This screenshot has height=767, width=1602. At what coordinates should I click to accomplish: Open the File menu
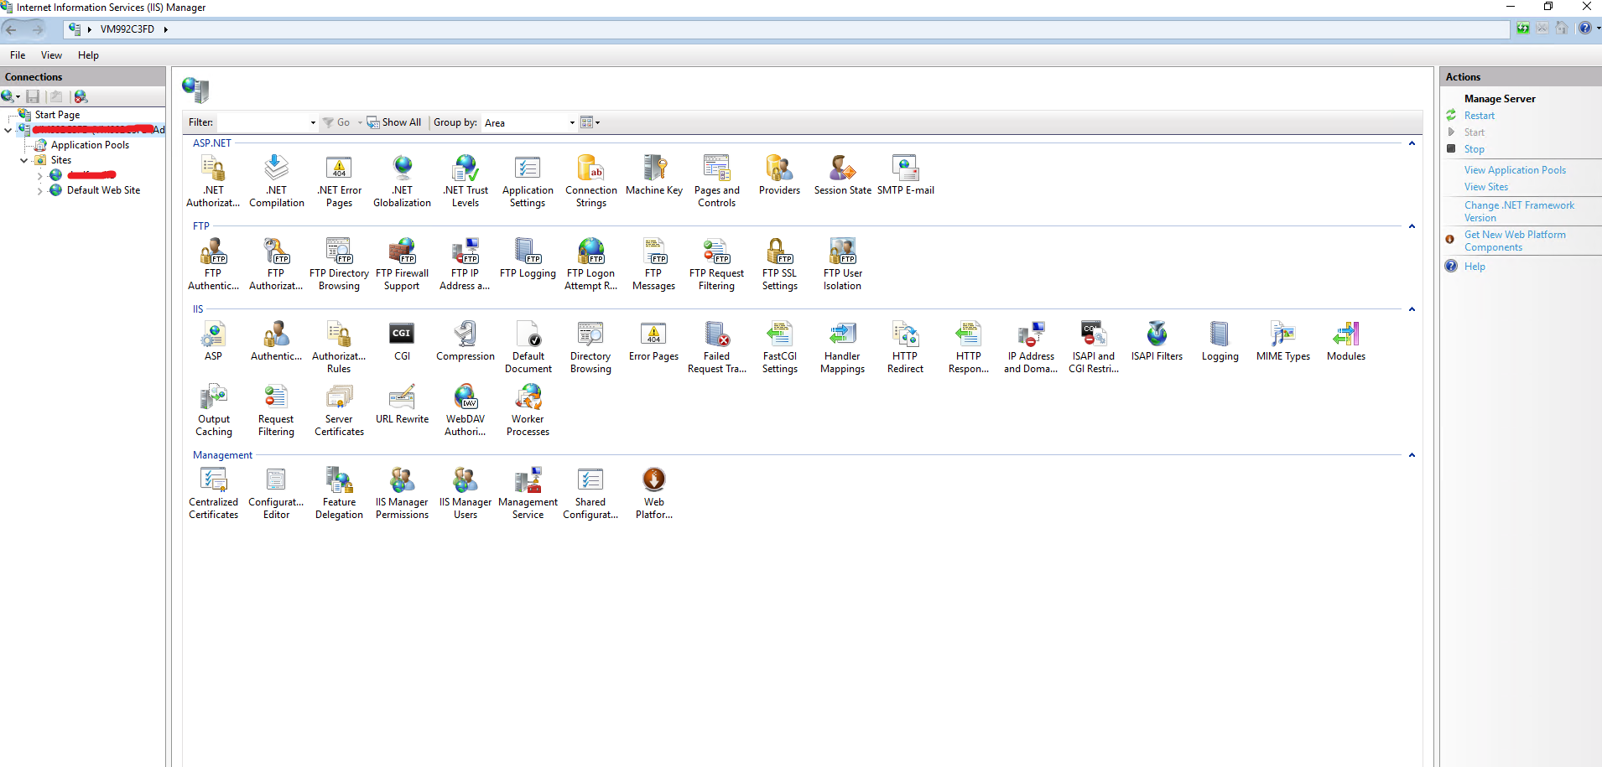click(x=18, y=55)
